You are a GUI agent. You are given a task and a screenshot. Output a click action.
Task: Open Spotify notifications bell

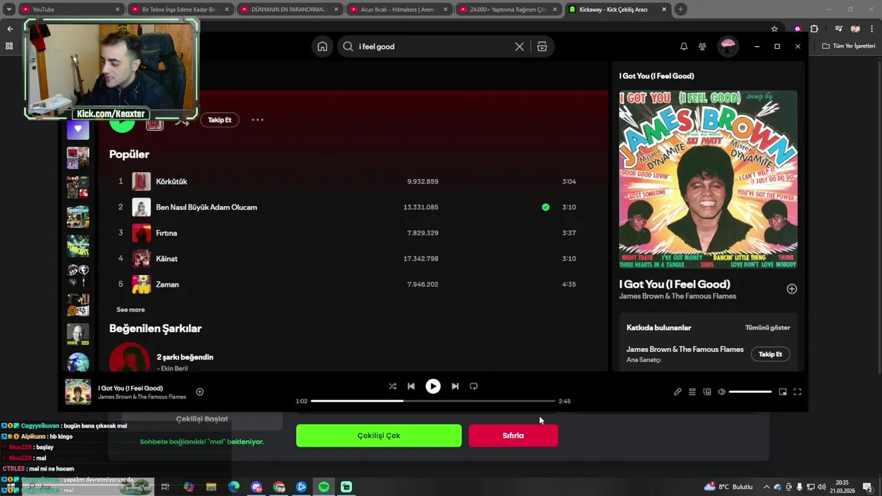684,46
